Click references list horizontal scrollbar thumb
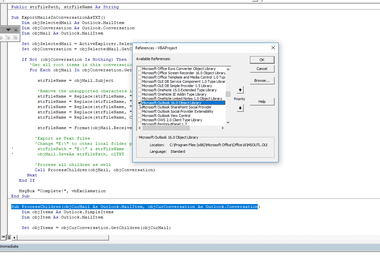This screenshot has width=380, height=274. pos(166,128)
